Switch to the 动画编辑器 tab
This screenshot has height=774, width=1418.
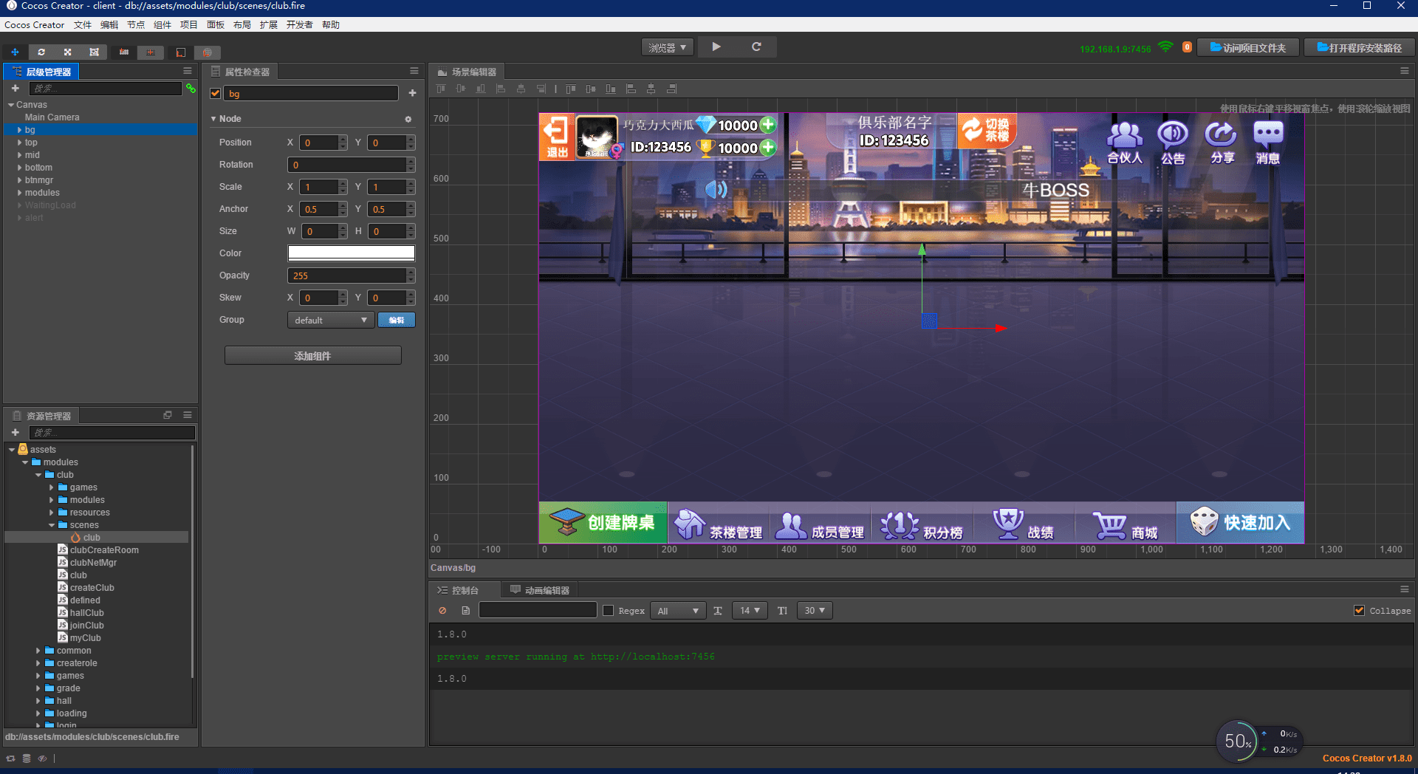tap(540, 590)
